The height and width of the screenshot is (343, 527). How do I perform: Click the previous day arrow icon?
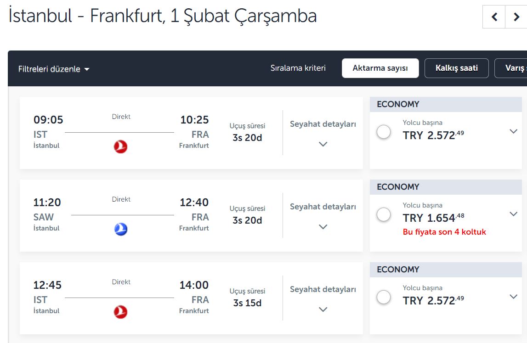(x=494, y=17)
